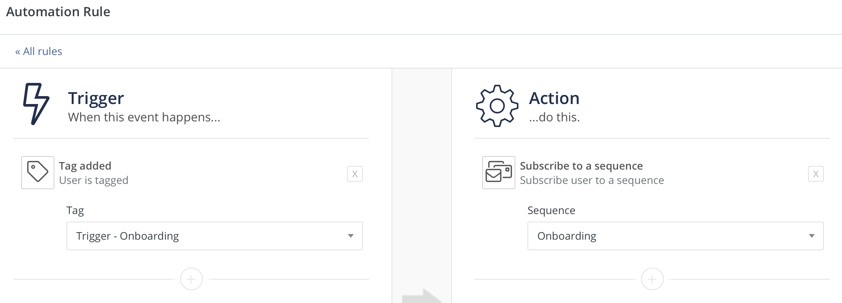Go back to All rules

tap(39, 51)
